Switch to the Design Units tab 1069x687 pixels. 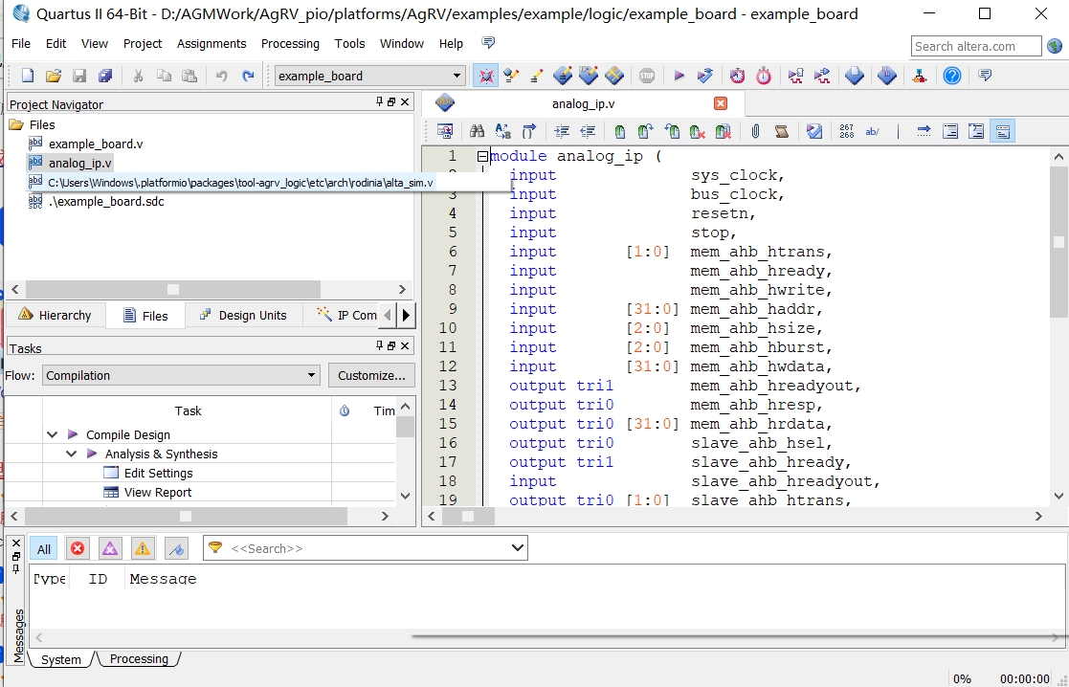coord(243,315)
